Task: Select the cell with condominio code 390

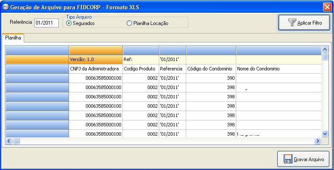Action: (211, 78)
